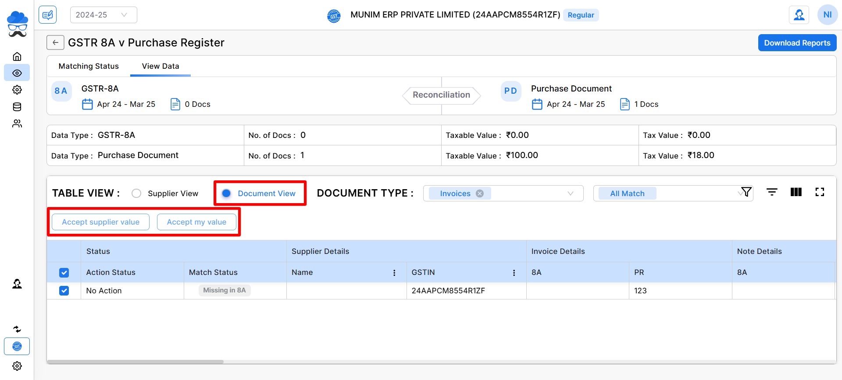Click the users icon in sidebar
Image resolution: width=842 pixels, height=380 pixels.
click(17, 123)
